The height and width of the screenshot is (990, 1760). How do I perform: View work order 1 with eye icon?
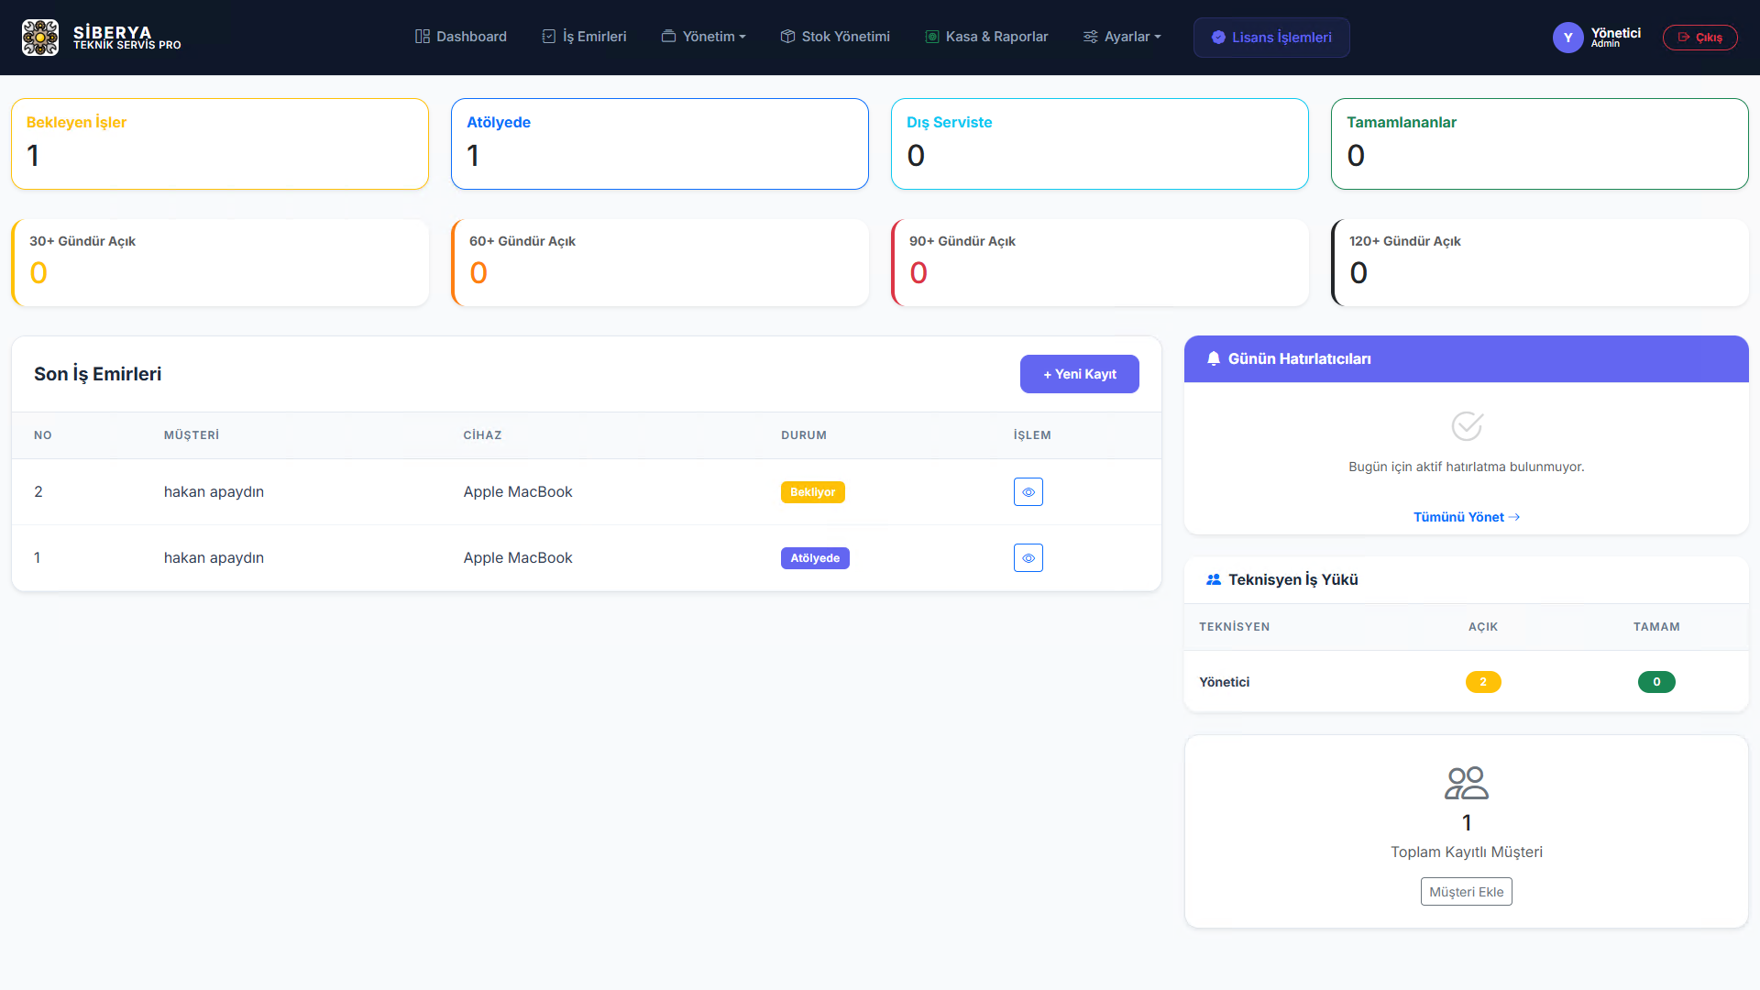pyautogui.click(x=1028, y=558)
